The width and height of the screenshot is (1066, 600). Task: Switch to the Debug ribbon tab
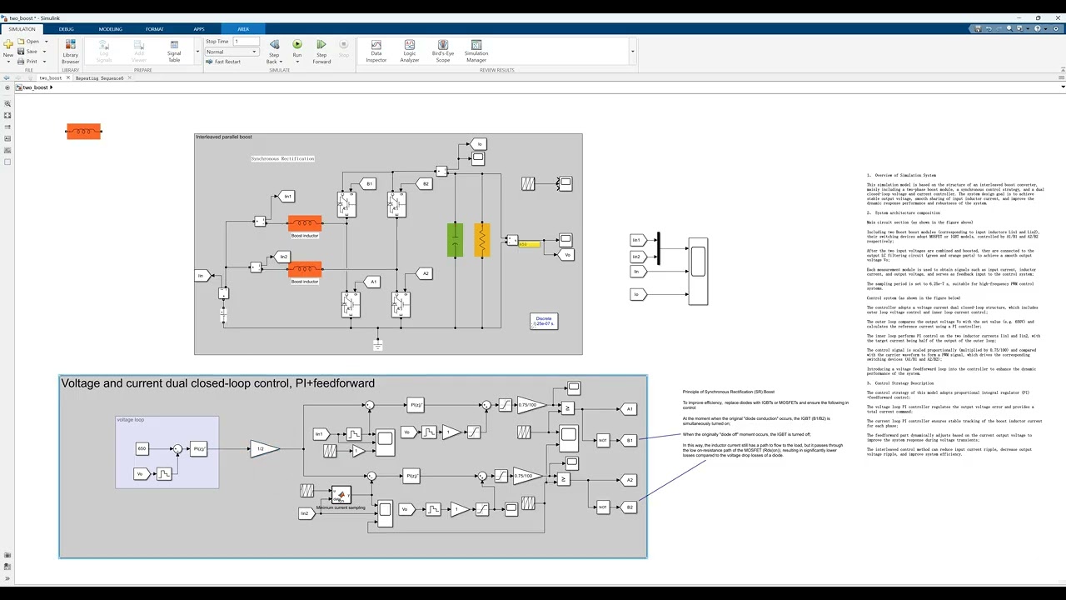pyautogui.click(x=67, y=29)
